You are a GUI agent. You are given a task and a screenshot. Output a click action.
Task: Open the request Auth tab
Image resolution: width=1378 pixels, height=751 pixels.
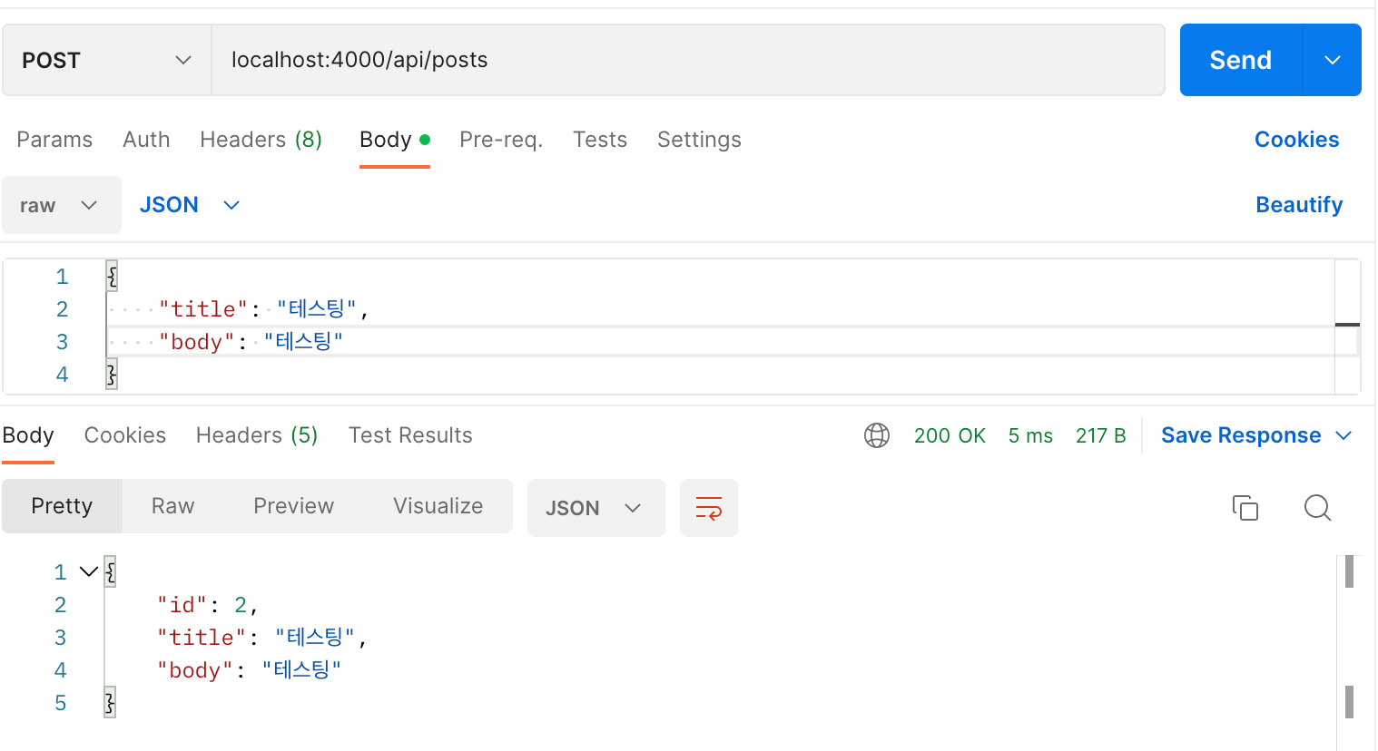coord(146,140)
